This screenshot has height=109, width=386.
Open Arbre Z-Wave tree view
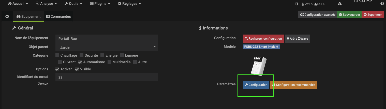pyautogui.click(x=298, y=39)
